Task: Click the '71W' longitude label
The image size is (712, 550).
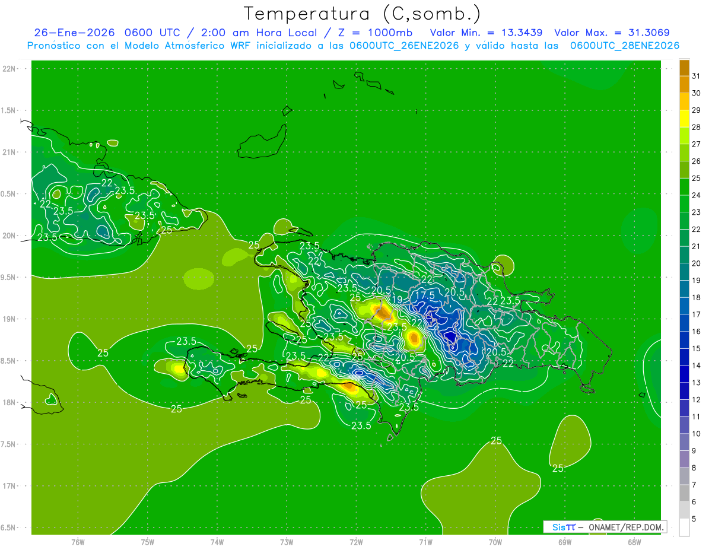Action: [x=425, y=542]
